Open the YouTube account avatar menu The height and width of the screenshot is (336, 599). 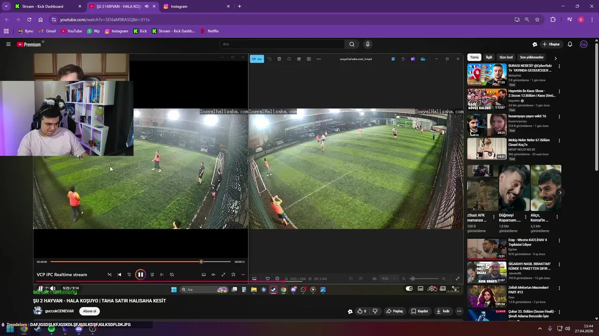(x=584, y=44)
